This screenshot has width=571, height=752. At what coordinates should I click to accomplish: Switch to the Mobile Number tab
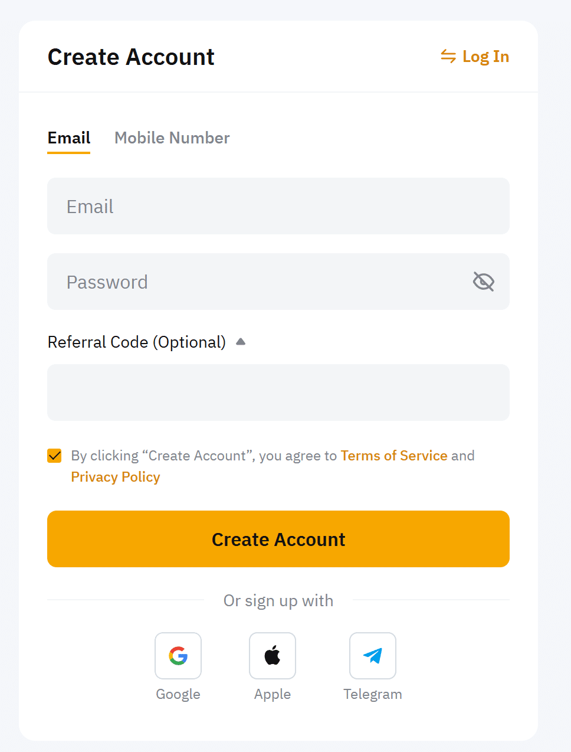point(172,138)
